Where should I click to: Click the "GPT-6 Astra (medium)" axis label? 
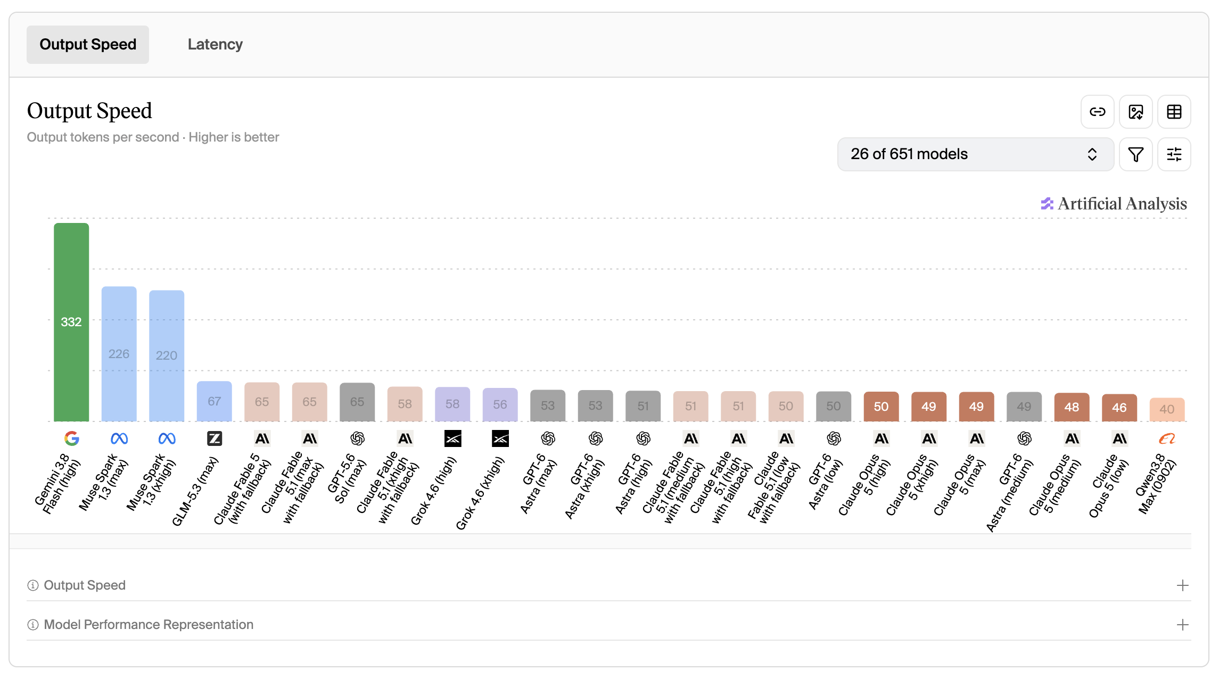pyautogui.click(x=1010, y=492)
